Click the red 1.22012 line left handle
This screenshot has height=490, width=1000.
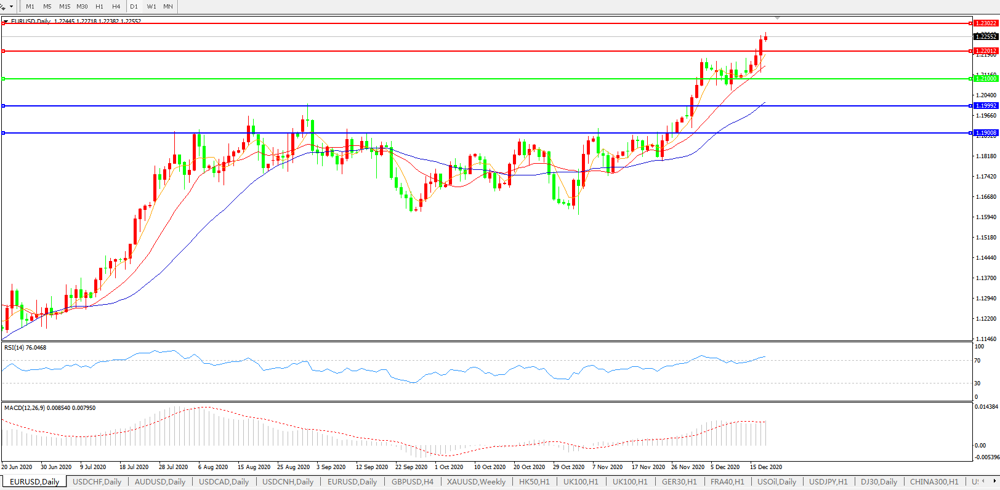[x=4, y=51]
